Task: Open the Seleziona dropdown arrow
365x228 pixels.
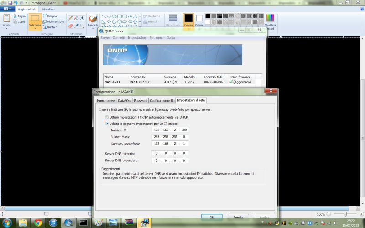Action: coord(35,27)
